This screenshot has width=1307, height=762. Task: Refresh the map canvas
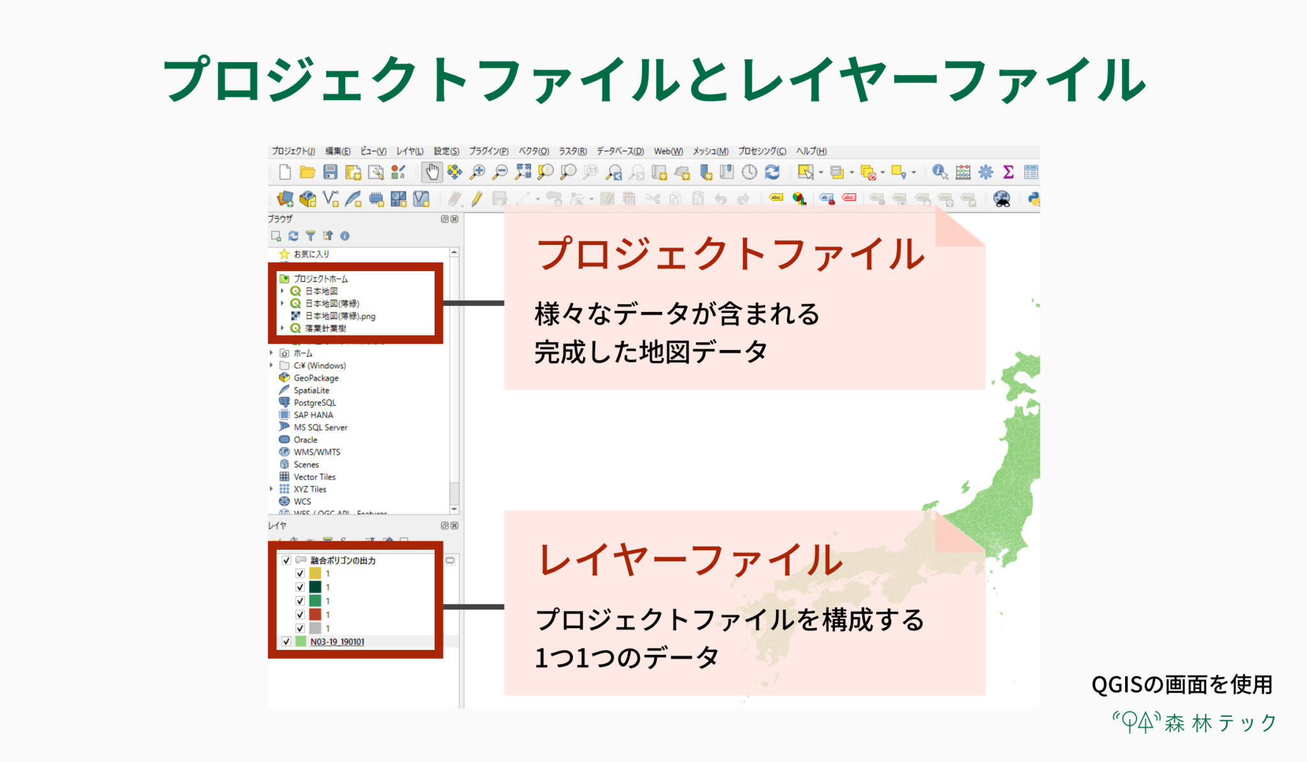click(772, 172)
